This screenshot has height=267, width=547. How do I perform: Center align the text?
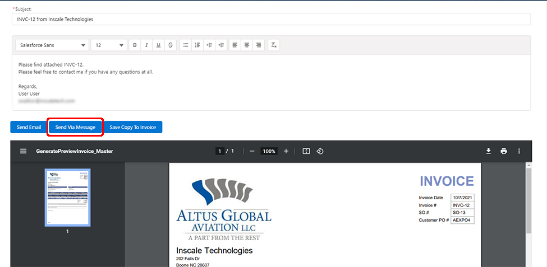point(247,45)
